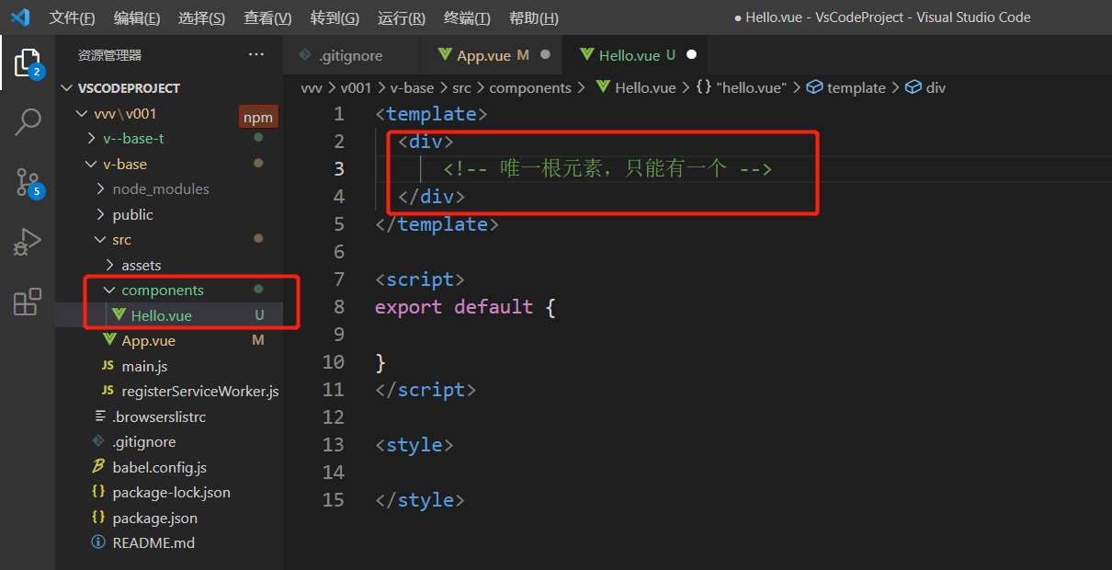Open the 帮助(H) menu
1112x570 pixels.
pos(533,18)
